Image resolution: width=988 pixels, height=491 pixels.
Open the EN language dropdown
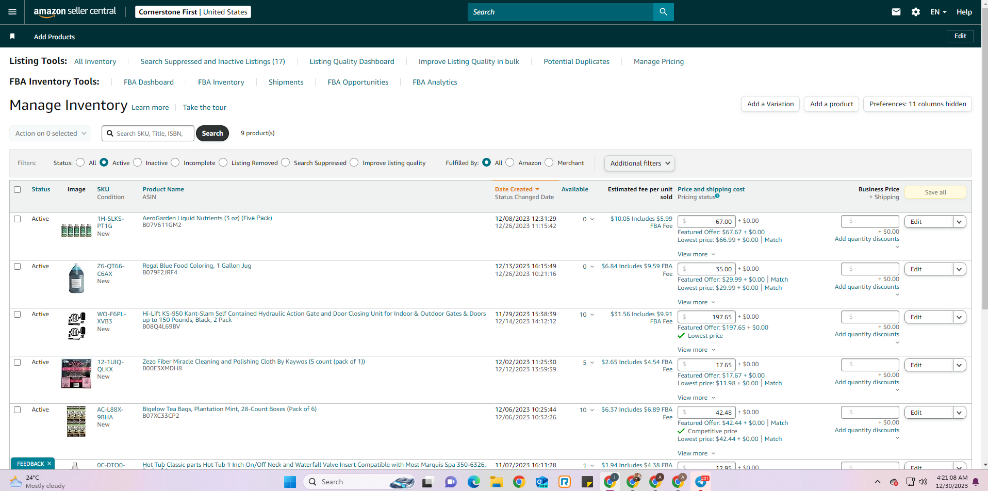click(x=938, y=12)
